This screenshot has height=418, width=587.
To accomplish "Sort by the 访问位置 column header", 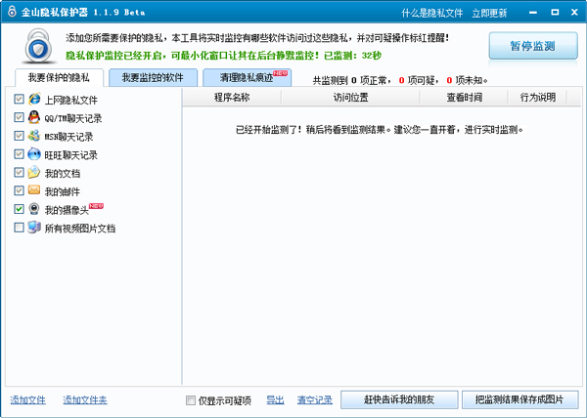I will tap(351, 98).
